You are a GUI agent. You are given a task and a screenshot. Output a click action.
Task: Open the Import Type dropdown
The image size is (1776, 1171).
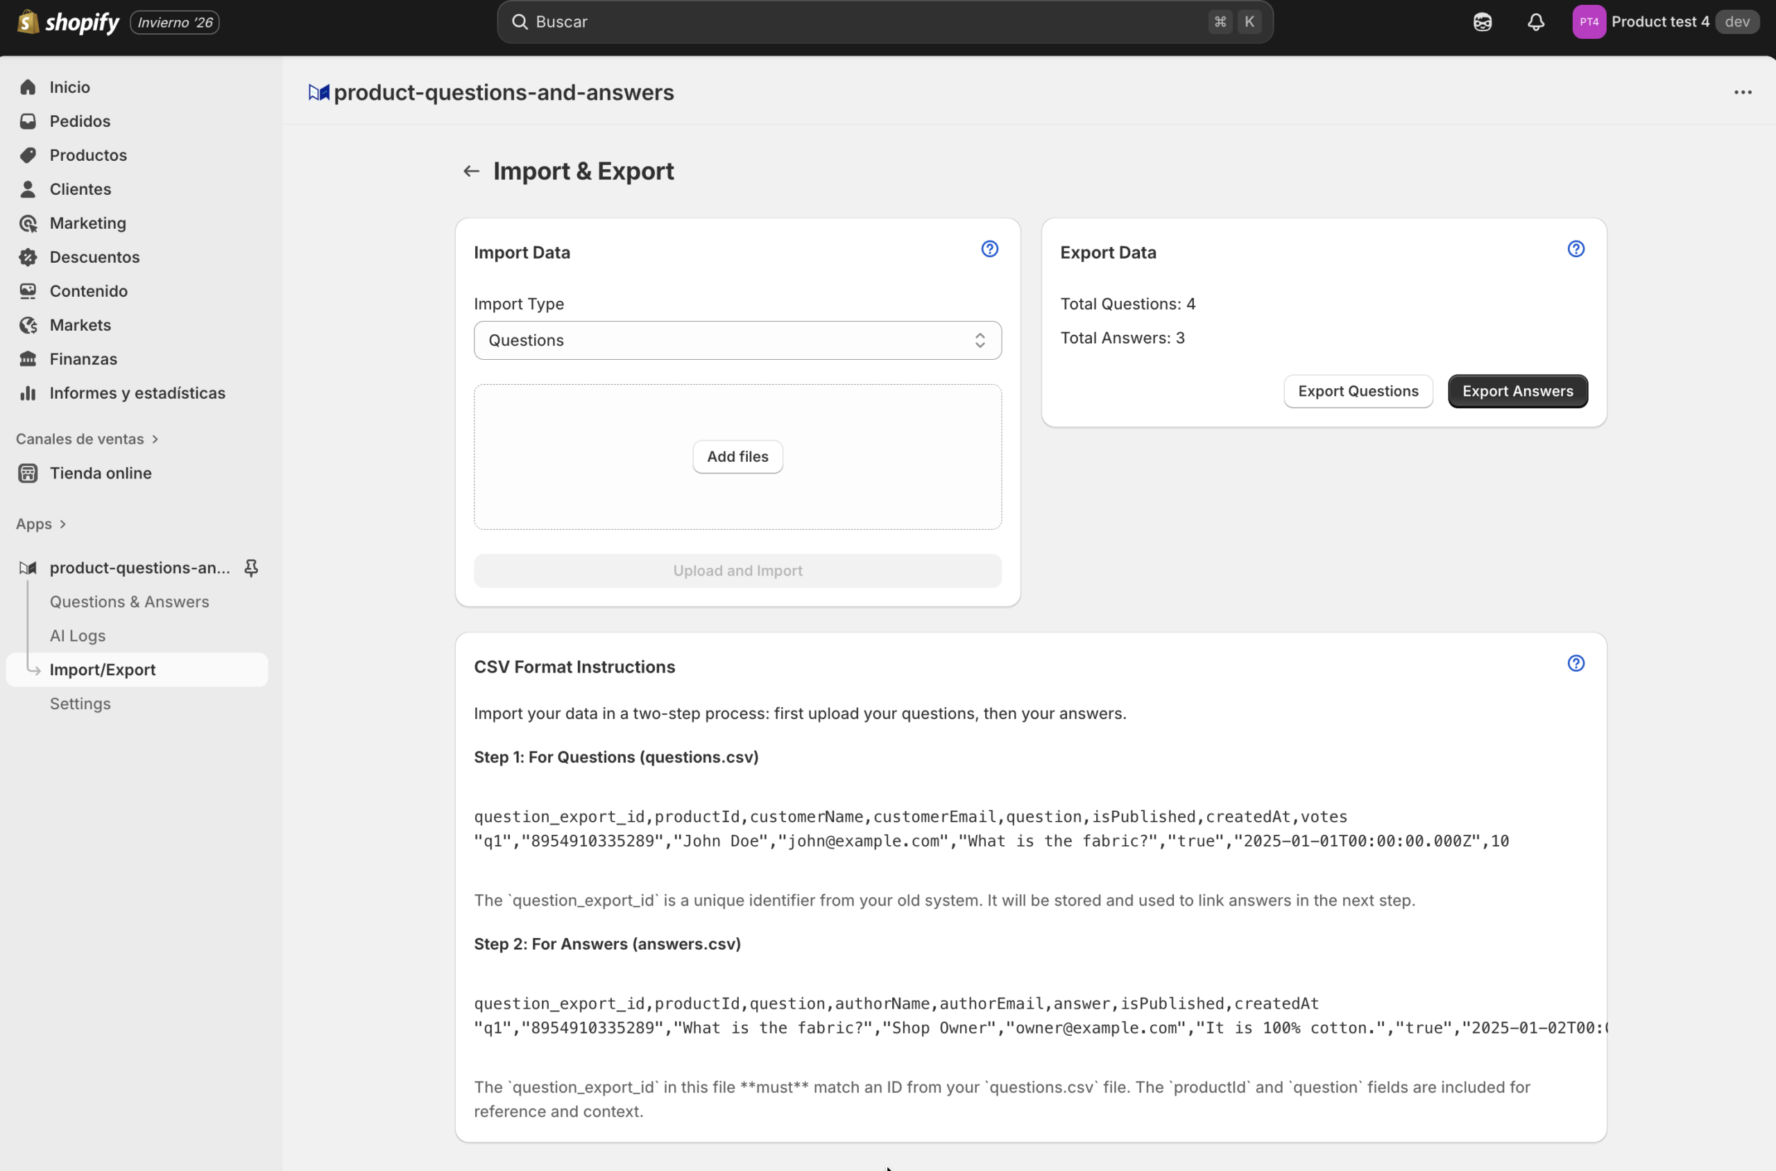[737, 340]
